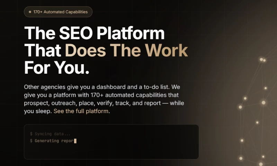Click the blinking terminal cursor block
This screenshot has width=277, height=166.
[75, 141]
